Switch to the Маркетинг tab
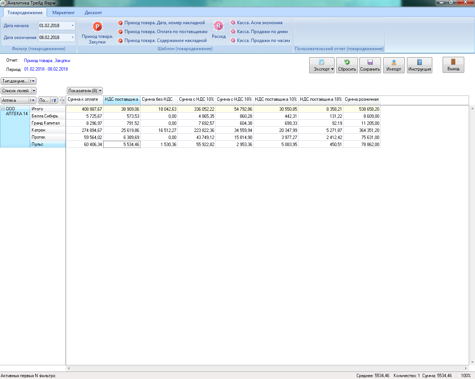 click(64, 13)
